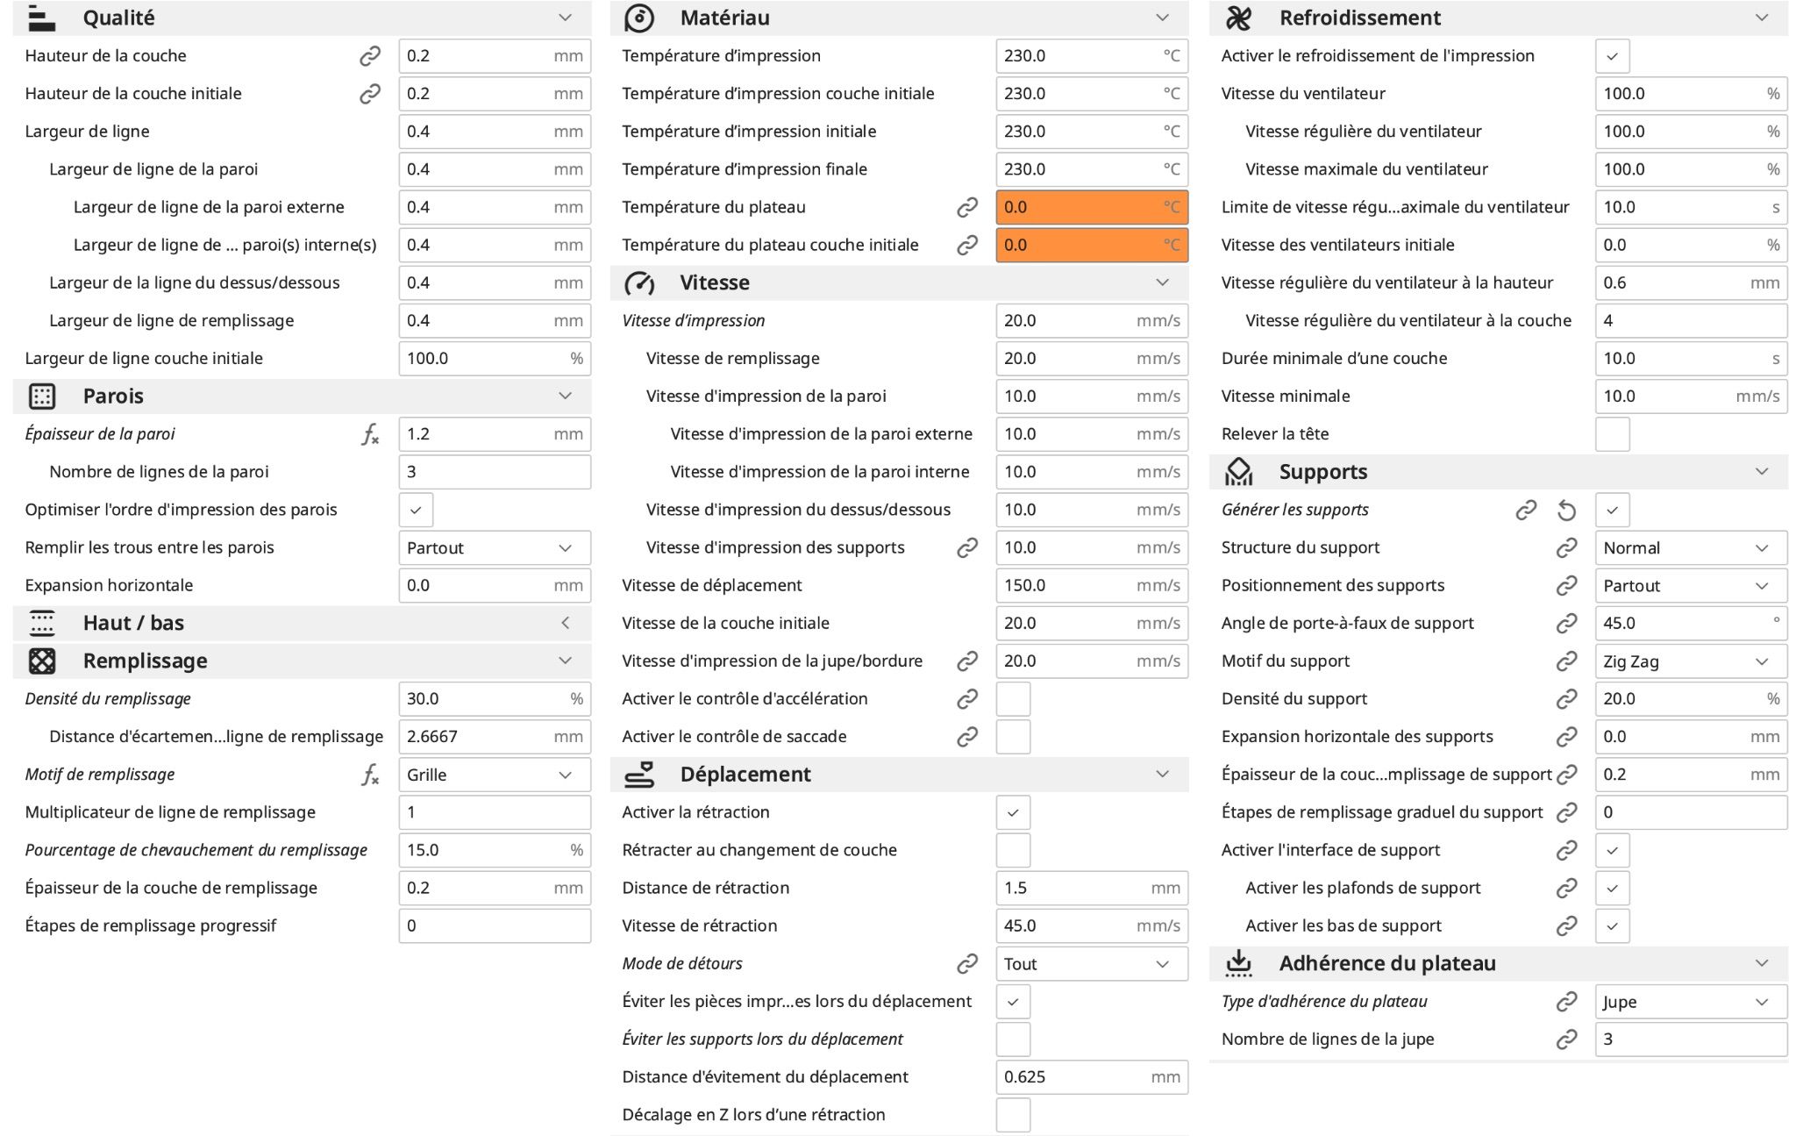Screen dimensions: 1796x1136
Task: Open the Motif de remplissage Grille dropdown
Action: coord(494,775)
